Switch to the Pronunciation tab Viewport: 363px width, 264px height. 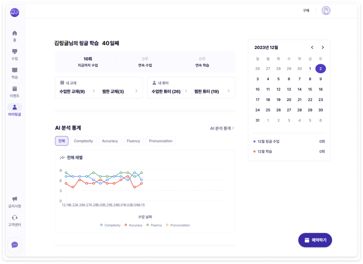pyautogui.click(x=161, y=141)
